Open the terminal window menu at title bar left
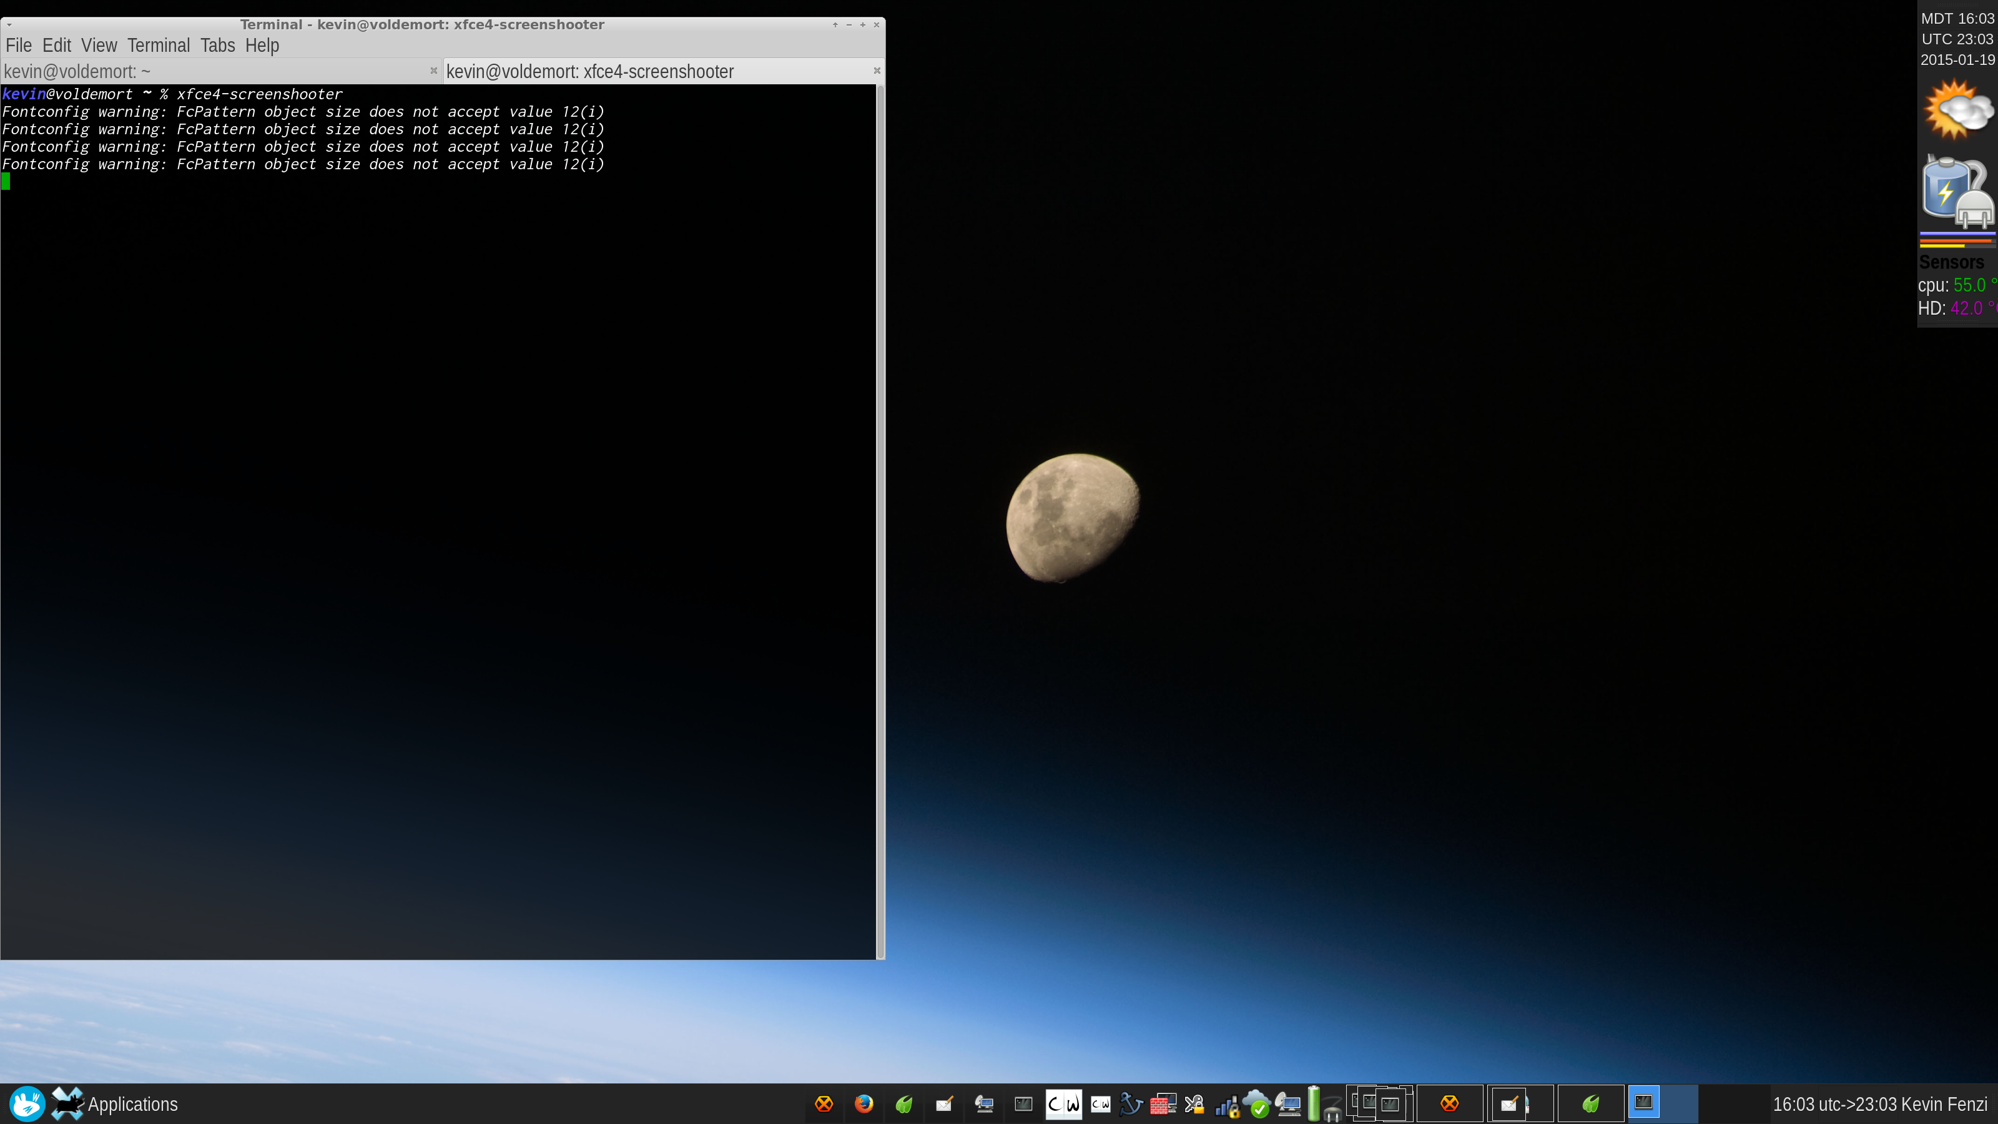The width and height of the screenshot is (1998, 1124). click(x=9, y=25)
